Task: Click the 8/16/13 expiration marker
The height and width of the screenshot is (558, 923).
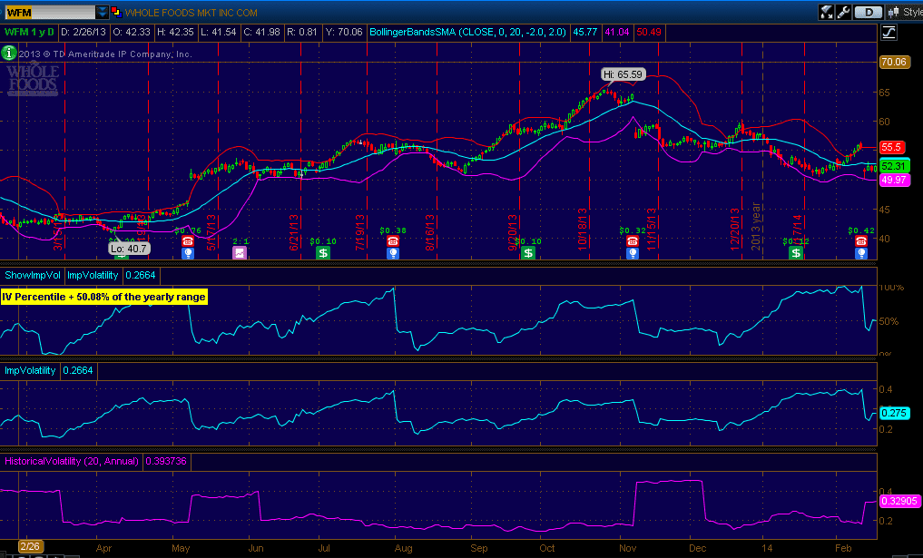Action: [x=429, y=232]
